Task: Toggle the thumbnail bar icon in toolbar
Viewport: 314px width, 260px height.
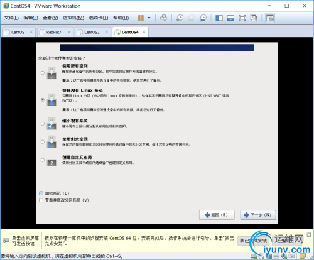Action: 230,18
